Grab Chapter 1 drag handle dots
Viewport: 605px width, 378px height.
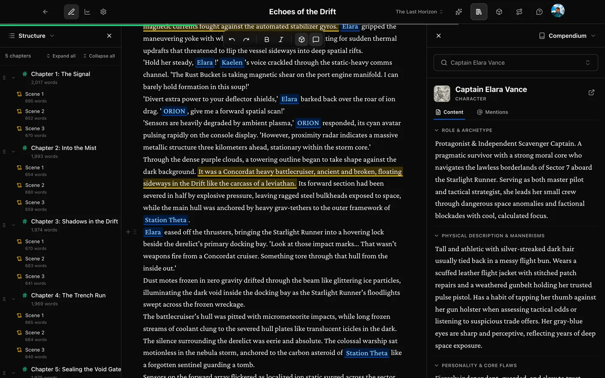click(4, 78)
